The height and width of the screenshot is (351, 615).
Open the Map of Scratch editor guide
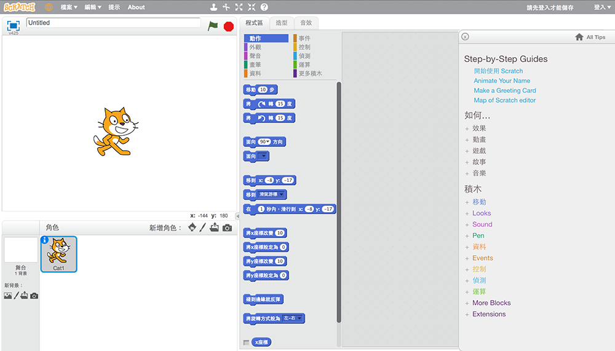(x=504, y=100)
